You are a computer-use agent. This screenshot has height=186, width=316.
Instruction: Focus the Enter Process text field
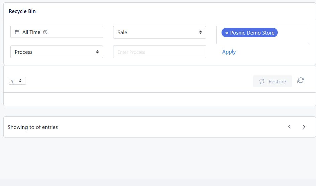coord(160,52)
